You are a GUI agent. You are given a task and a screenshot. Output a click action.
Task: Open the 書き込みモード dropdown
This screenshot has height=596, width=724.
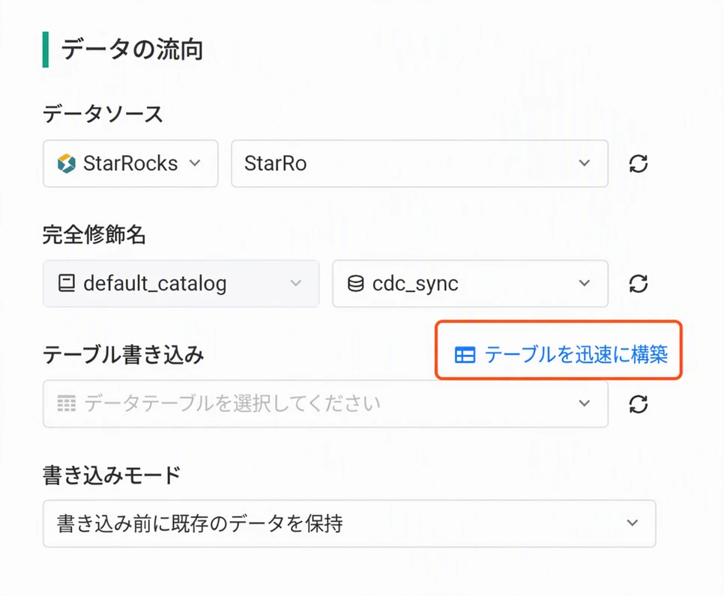(x=349, y=523)
